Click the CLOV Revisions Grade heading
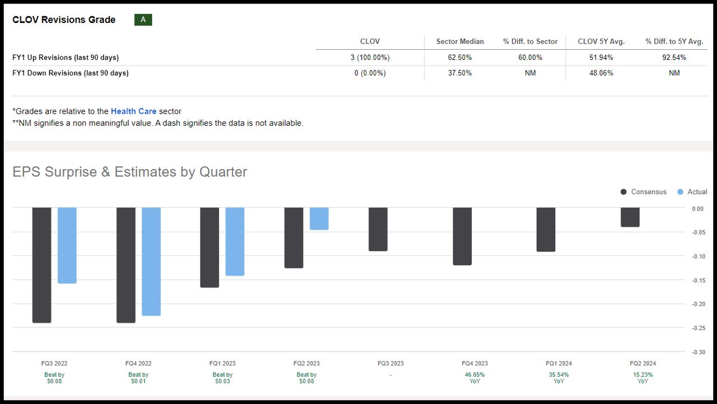 64,20
